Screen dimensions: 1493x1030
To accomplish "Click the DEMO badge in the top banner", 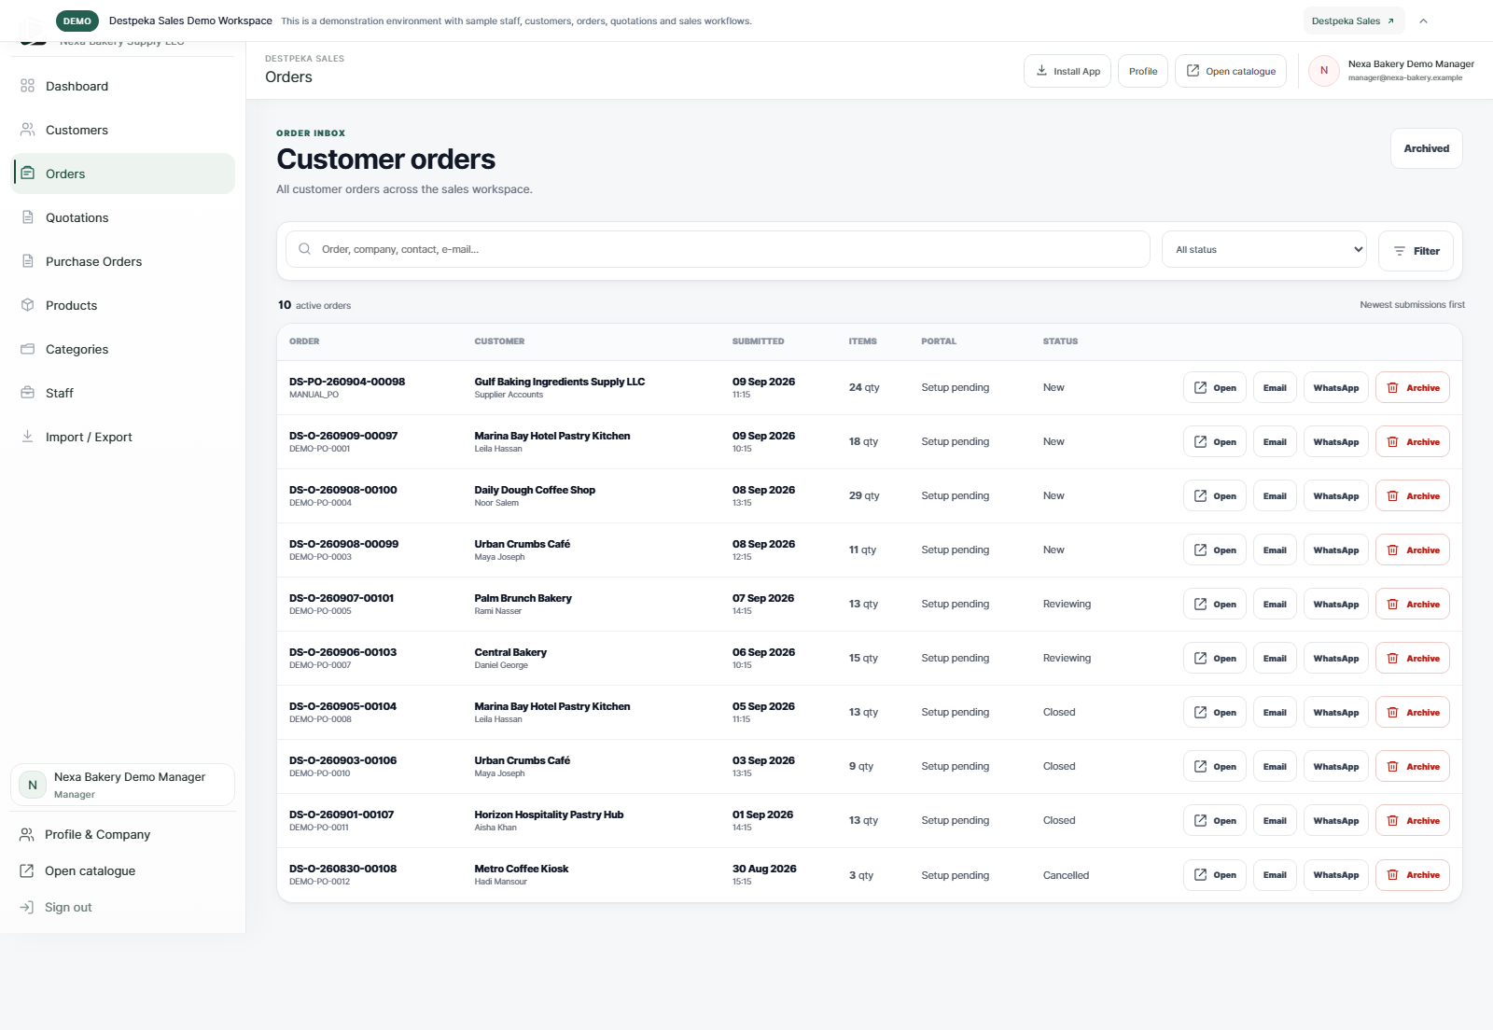I will tap(77, 21).
